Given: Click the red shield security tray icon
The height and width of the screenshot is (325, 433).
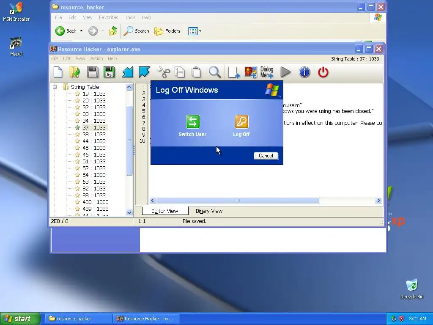Looking at the screenshot, I should (402, 319).
